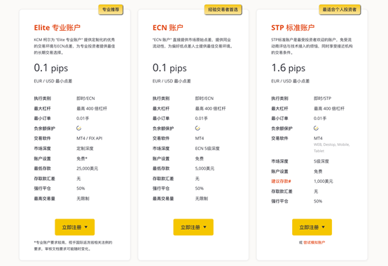The image size is (388, 266).
Task: Click EUR / USD 最小点差 in STP card
Action: pos(290,81)
